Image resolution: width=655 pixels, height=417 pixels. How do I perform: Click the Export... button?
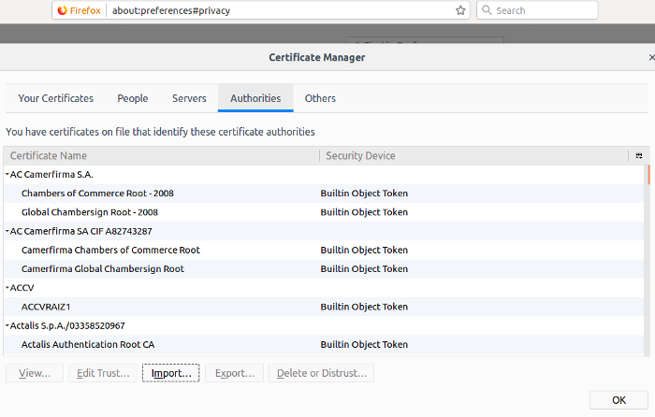[x=234, y=373]
